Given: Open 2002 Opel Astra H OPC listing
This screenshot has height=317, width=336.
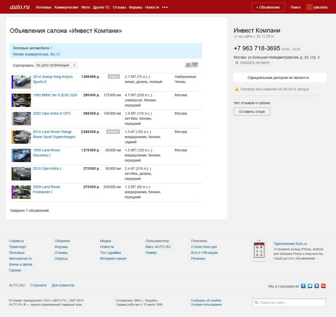Looking at the screenshot, I should pos(51,114).
